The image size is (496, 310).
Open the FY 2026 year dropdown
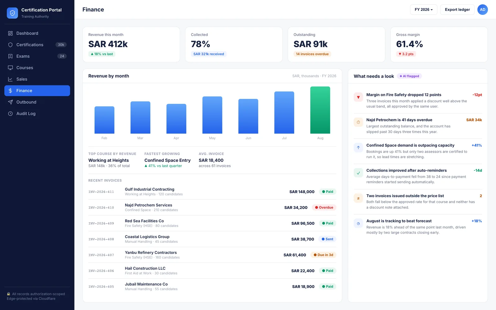[x=423, y=10]
